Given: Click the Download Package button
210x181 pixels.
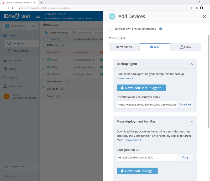Looking at the screenshot, I should (x=137, y=171).
